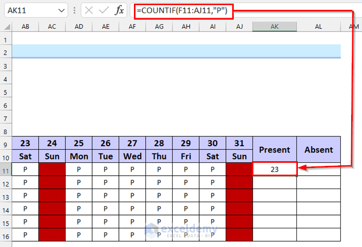
Task: Select the P cell in AH14
Action: click(x=186, y=209)
